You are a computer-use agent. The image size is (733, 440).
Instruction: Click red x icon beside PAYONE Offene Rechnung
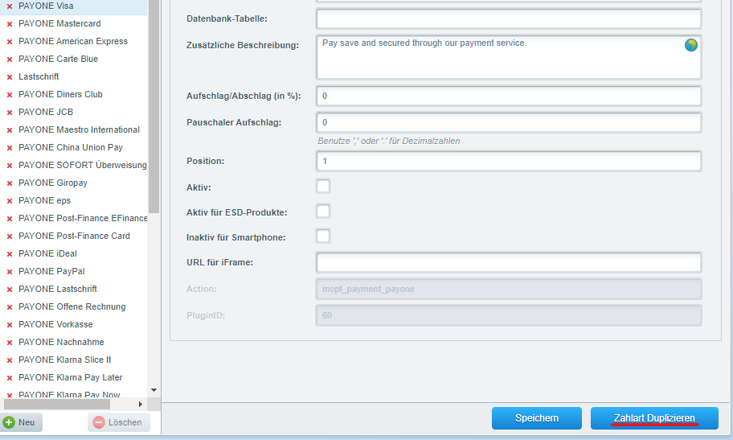10,307
